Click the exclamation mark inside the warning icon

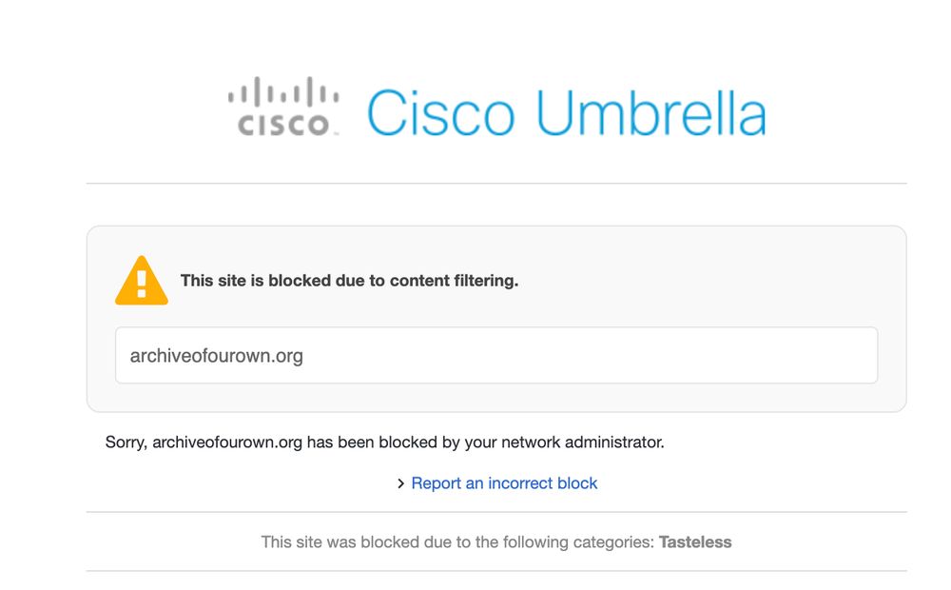coord(141,283)
